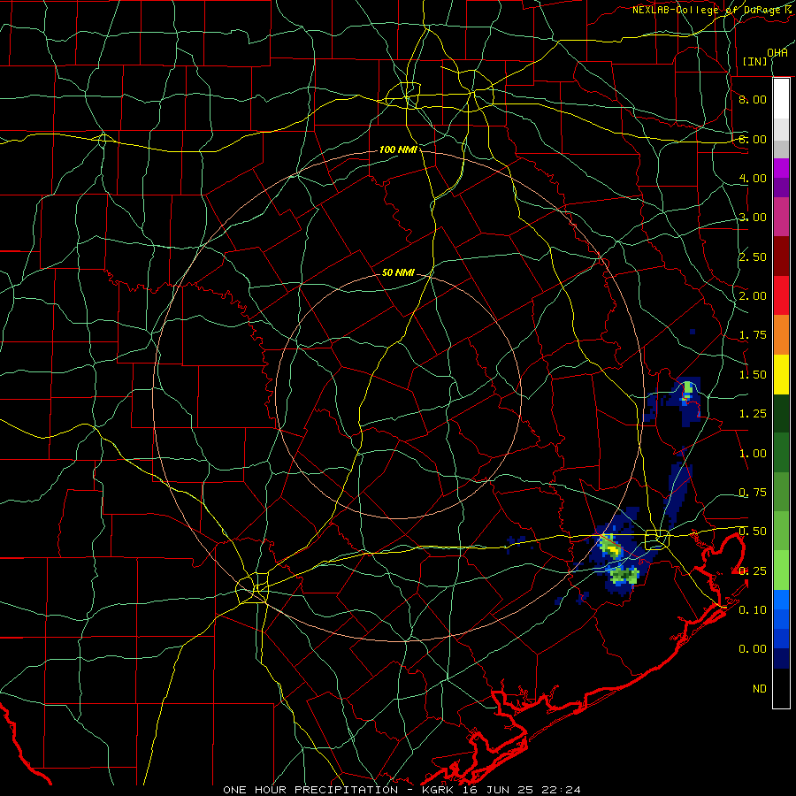Select the dark red swatch near 2.50

781,256
